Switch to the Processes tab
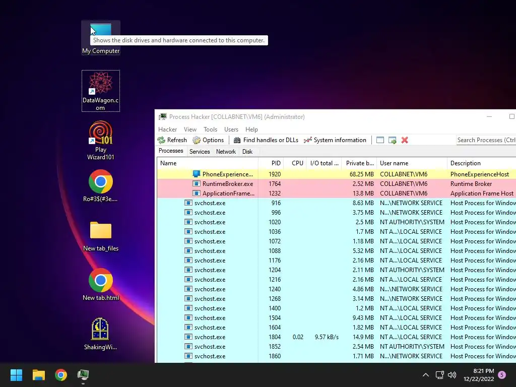The image size is (516, 387). 171,151
